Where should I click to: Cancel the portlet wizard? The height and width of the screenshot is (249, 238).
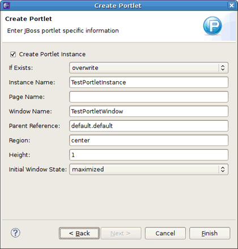165,233
